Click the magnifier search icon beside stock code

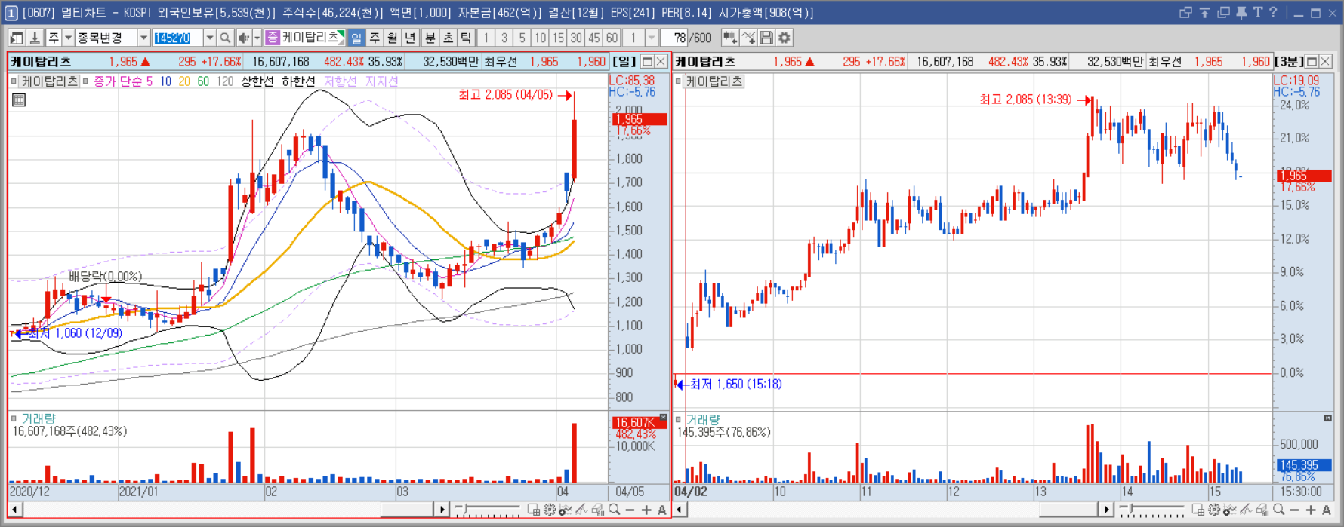coord(225,38)
